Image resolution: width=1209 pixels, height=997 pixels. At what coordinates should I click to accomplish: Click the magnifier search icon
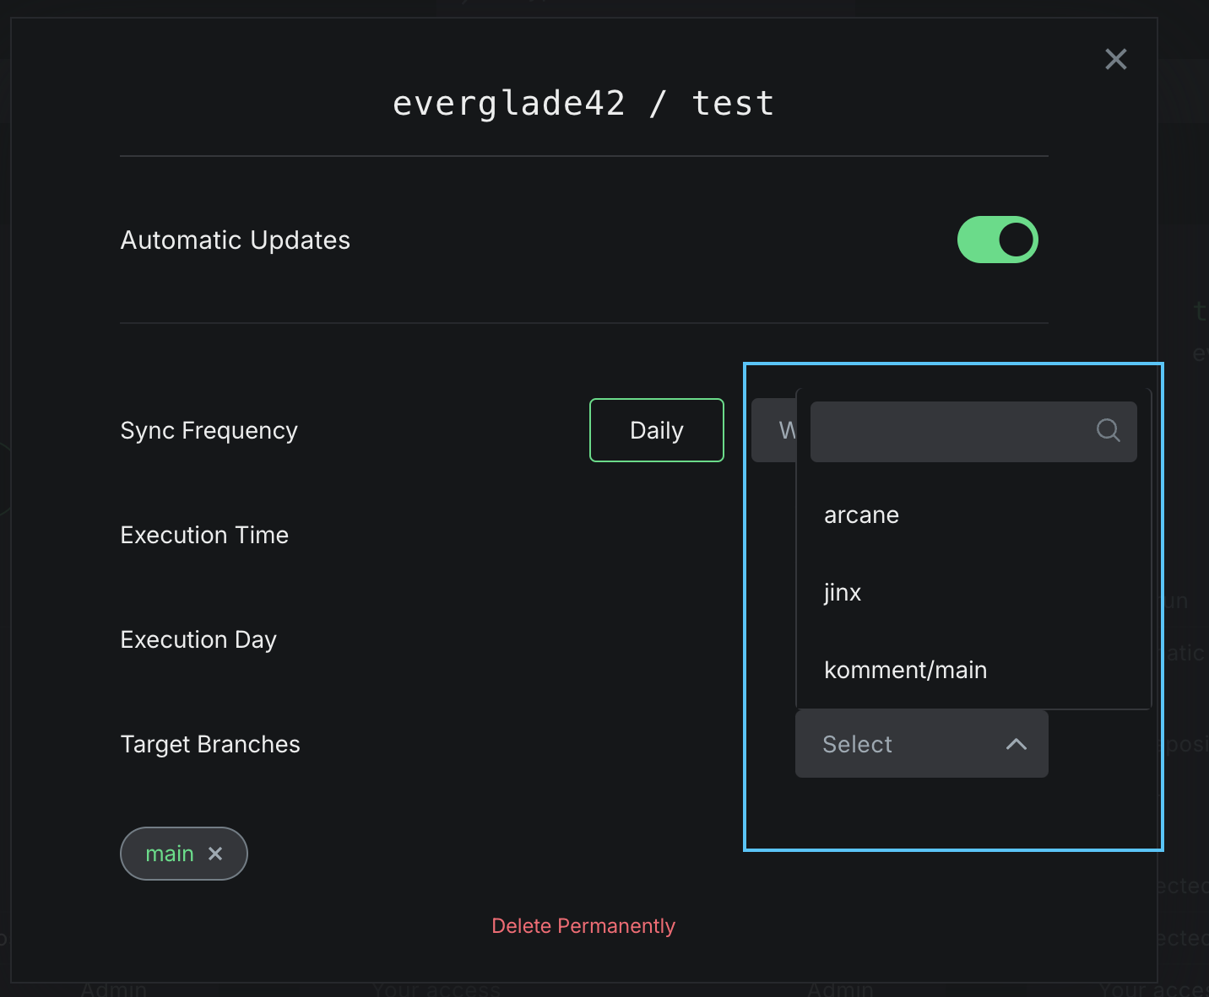pyautogui.click(x=1108, y=431)
